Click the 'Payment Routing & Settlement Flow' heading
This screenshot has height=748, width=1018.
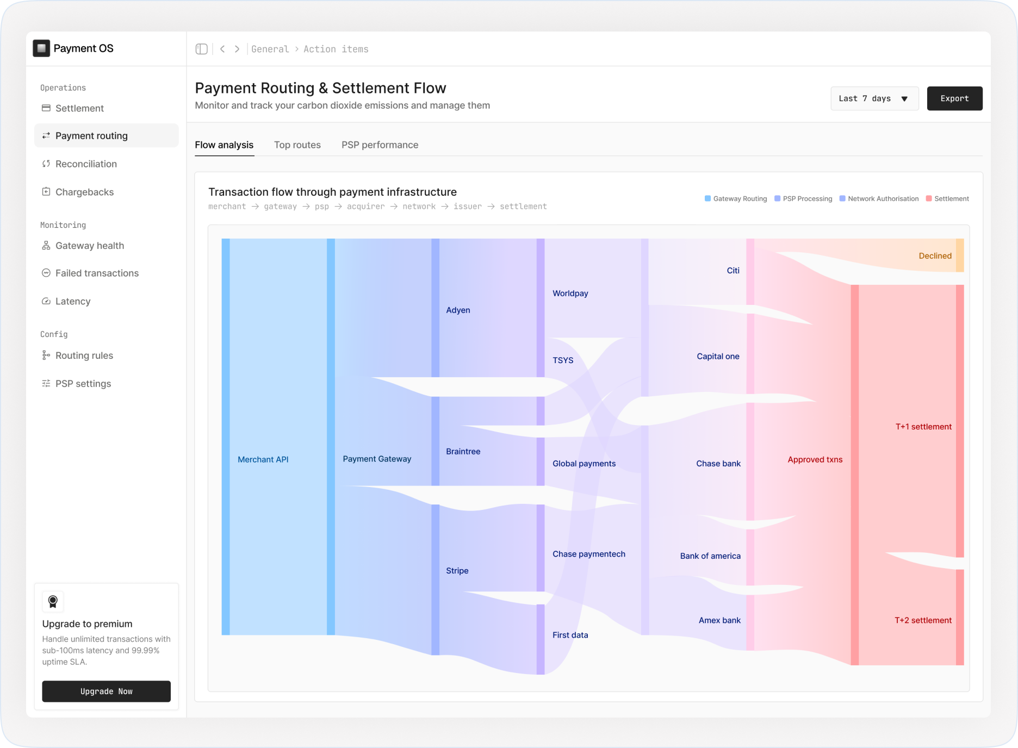tap(320, 88)
